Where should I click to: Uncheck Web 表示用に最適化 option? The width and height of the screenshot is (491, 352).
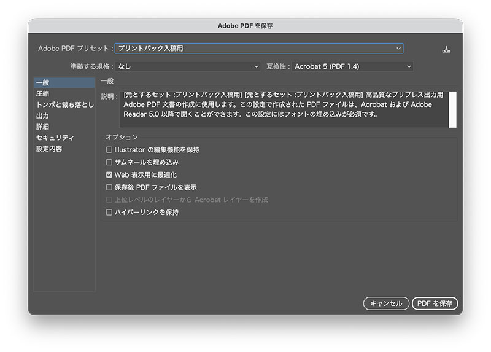109,175
